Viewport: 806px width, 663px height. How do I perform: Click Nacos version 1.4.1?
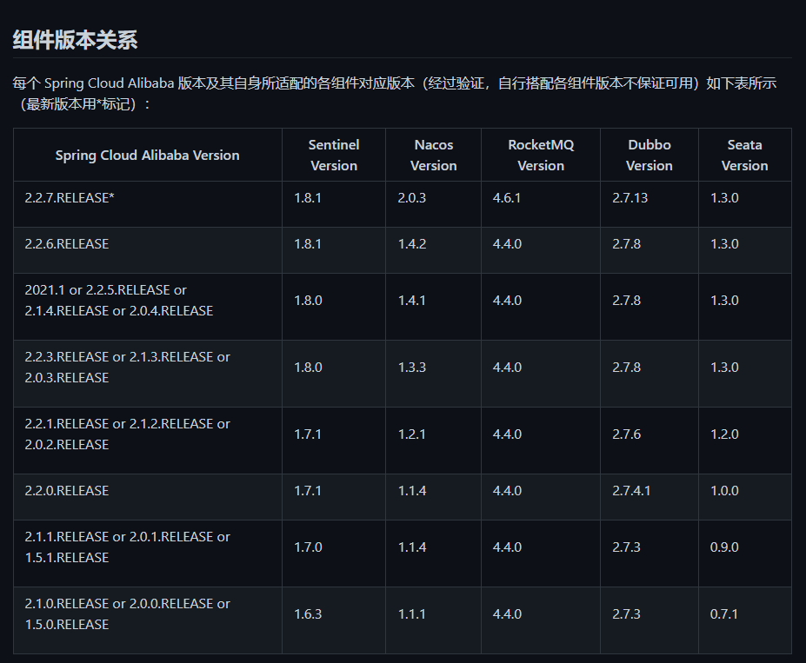412,301
